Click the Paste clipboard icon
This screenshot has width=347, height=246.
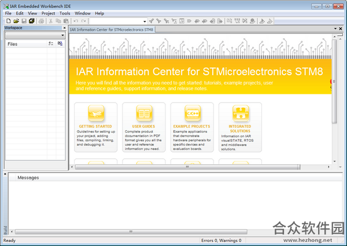click(66, 21)
